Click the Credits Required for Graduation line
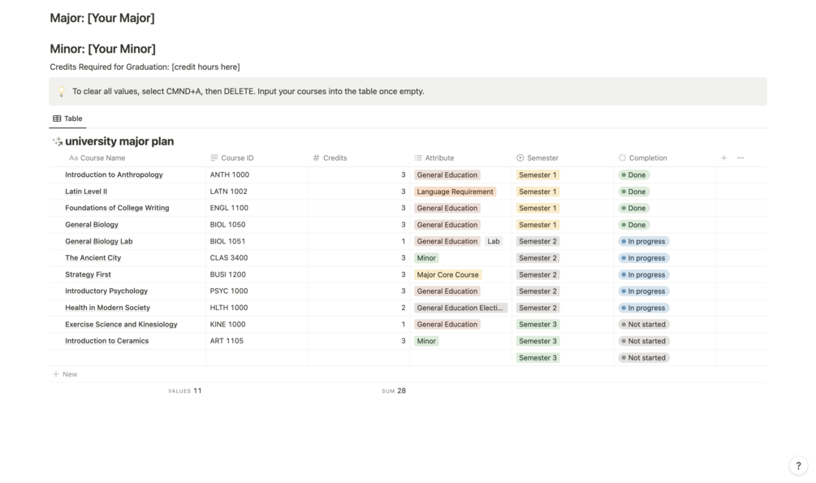Viewport: 816px width, 483px height. tap(145, 67)
